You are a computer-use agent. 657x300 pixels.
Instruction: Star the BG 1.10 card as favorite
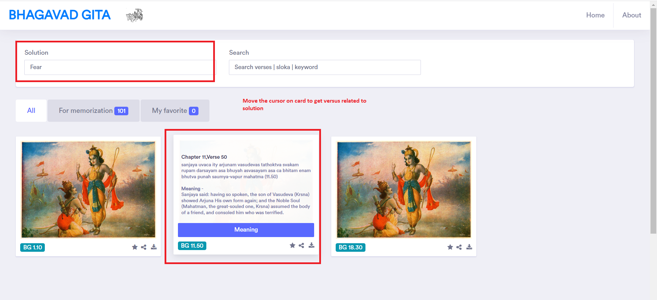click(x=135, y=247)
